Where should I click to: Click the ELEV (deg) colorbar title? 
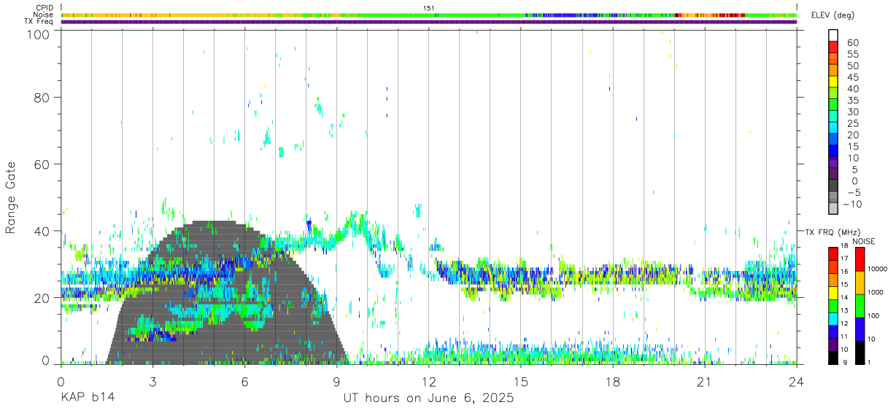pos(833,15)
